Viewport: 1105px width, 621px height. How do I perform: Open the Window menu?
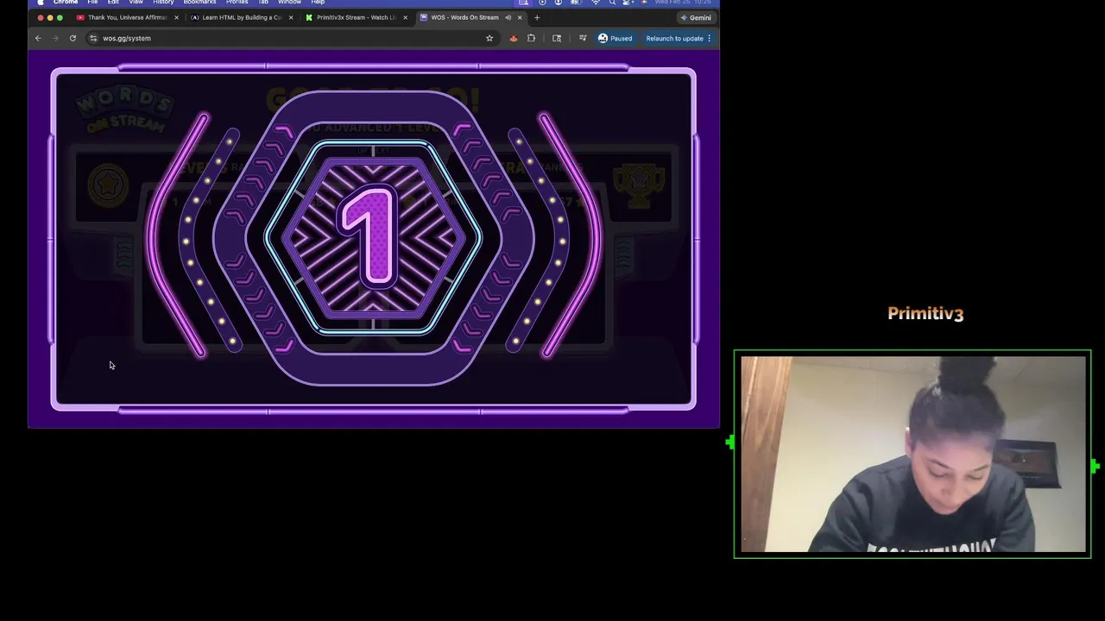pos(289,3)
